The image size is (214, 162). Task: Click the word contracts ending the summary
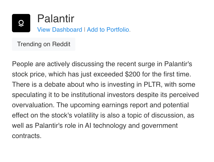(x=27, y=136)
